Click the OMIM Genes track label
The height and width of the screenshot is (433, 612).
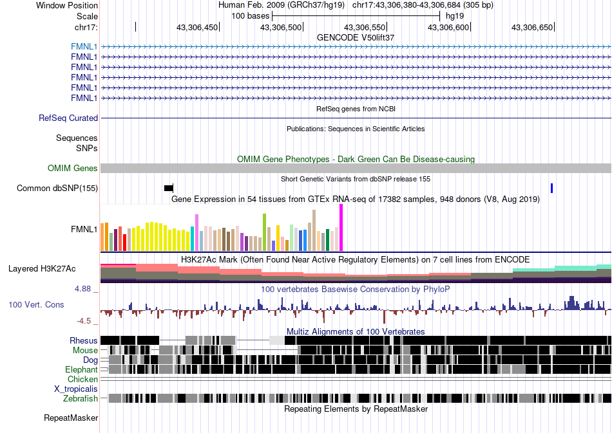(x=73, y=169)
